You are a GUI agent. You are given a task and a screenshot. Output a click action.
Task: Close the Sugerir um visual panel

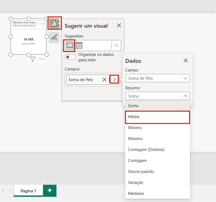(x=119, y=25)
